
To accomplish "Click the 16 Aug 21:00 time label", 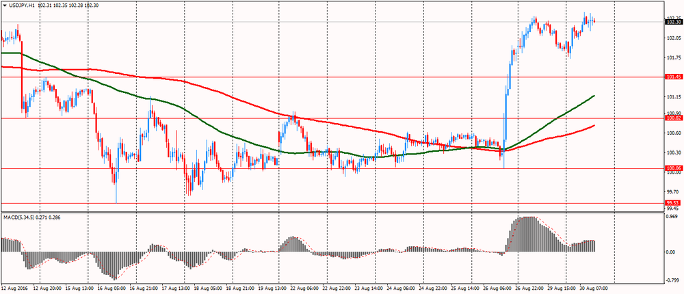I will pyautogui.click(x=144, y=289).
